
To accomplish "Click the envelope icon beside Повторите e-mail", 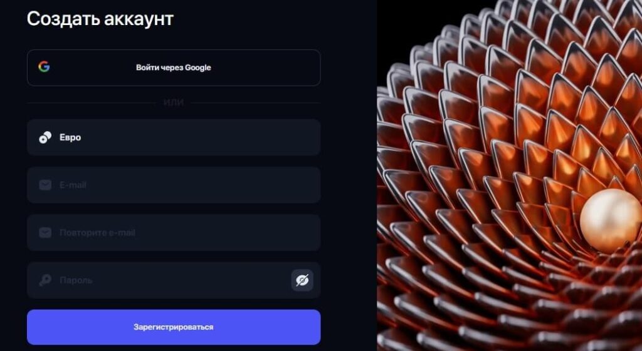I will [45, 233].
